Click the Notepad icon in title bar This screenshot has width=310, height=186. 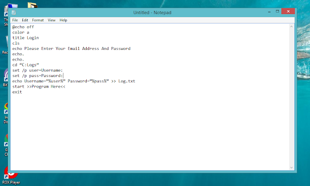(14, 13)
